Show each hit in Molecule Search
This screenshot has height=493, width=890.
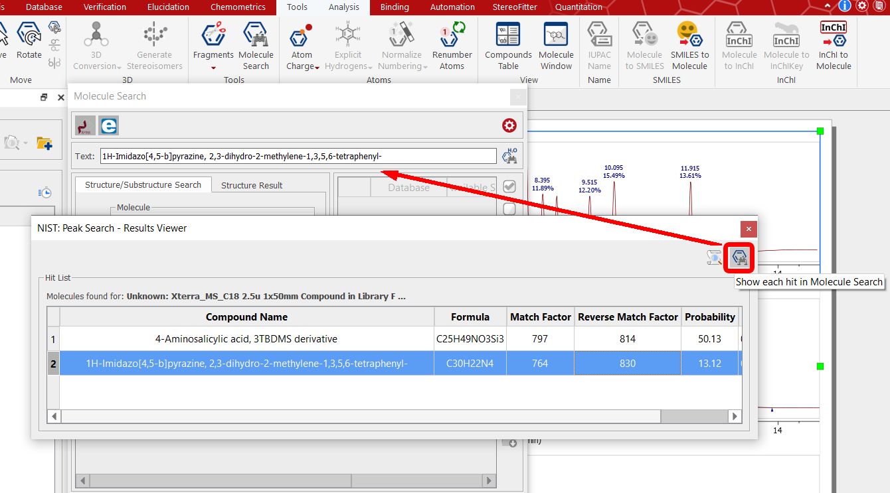739,257
